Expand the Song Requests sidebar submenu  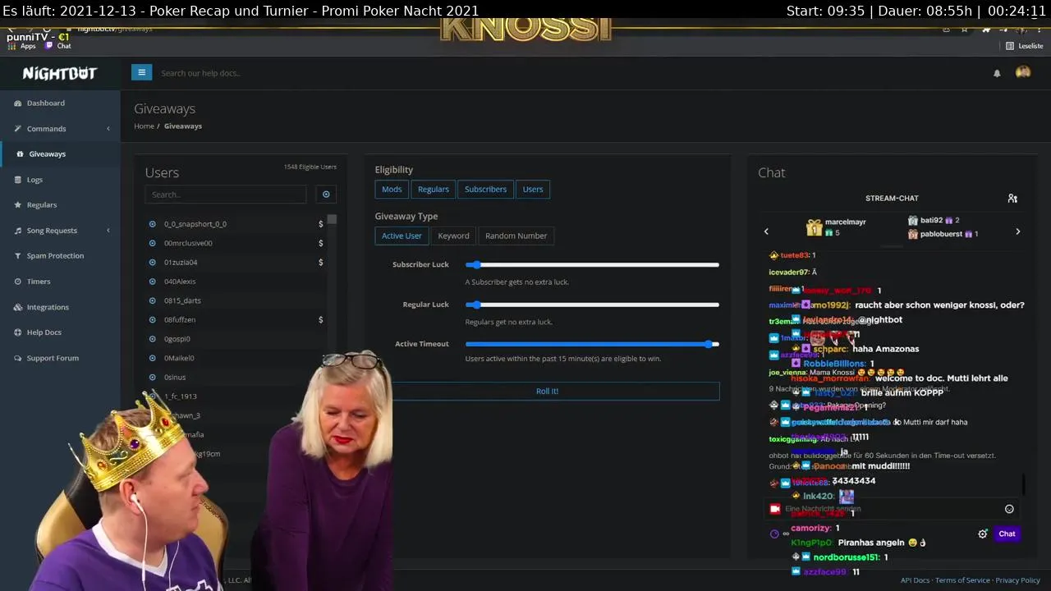[60, 231]
